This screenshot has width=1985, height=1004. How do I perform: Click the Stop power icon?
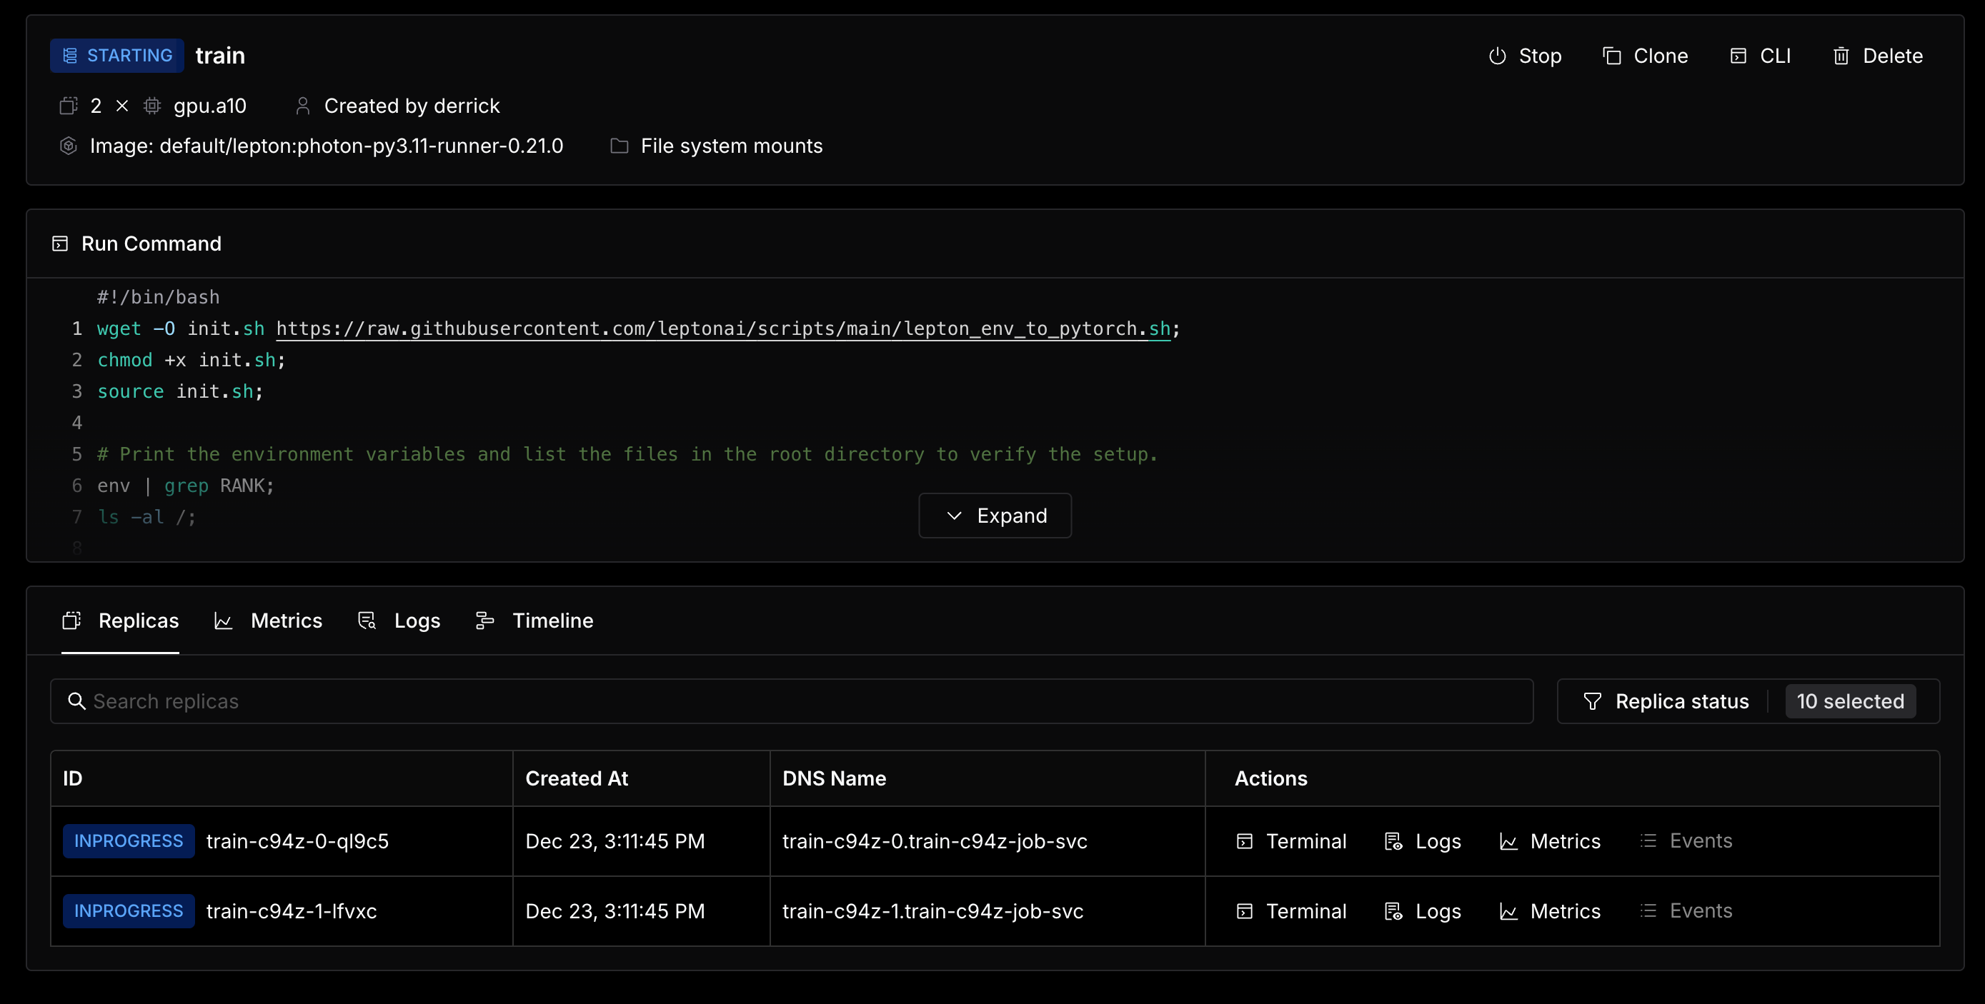click(x=1496, y=56)
